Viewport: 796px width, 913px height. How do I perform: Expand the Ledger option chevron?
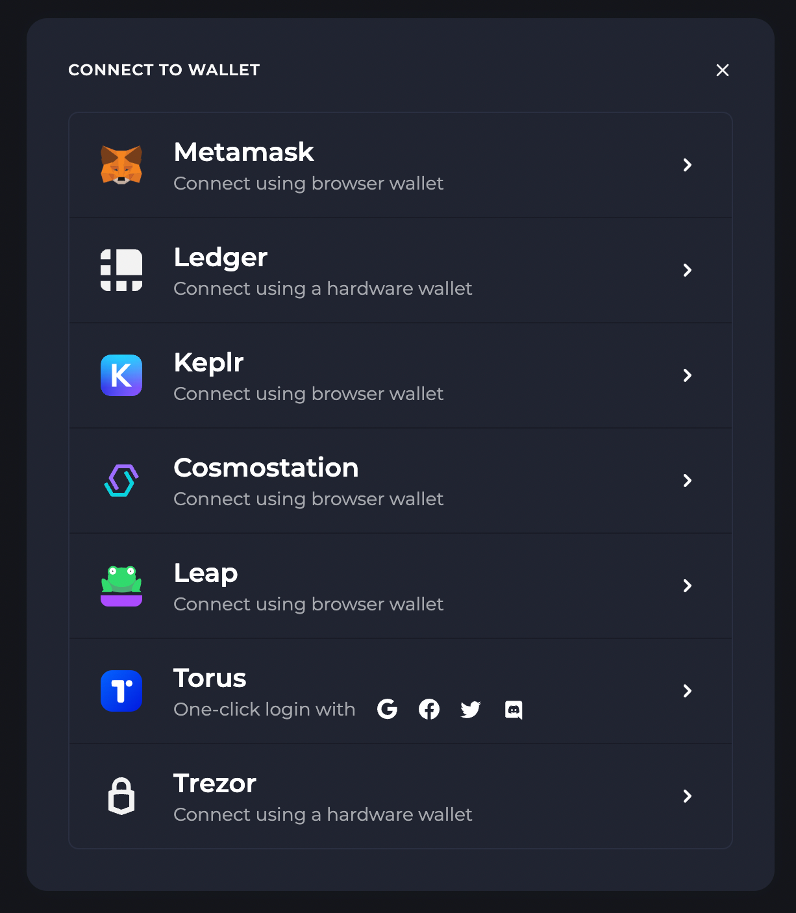click(688, 270)
